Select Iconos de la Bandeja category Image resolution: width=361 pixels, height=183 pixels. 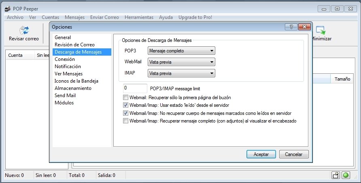click(82, 81)
